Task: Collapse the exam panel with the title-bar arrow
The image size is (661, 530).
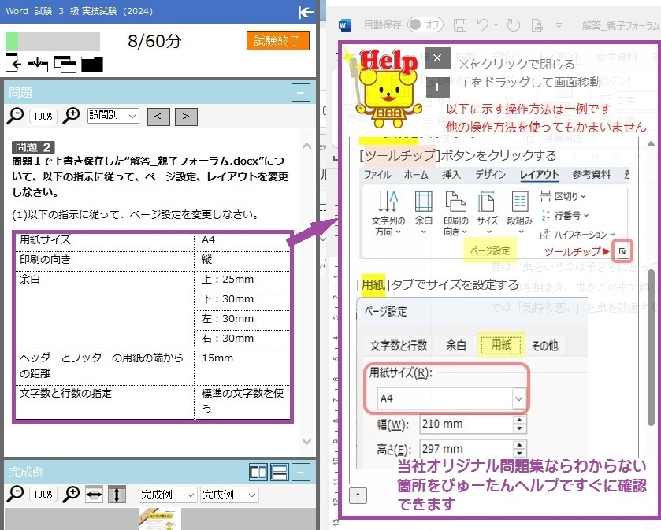Action: pos(306,12)
